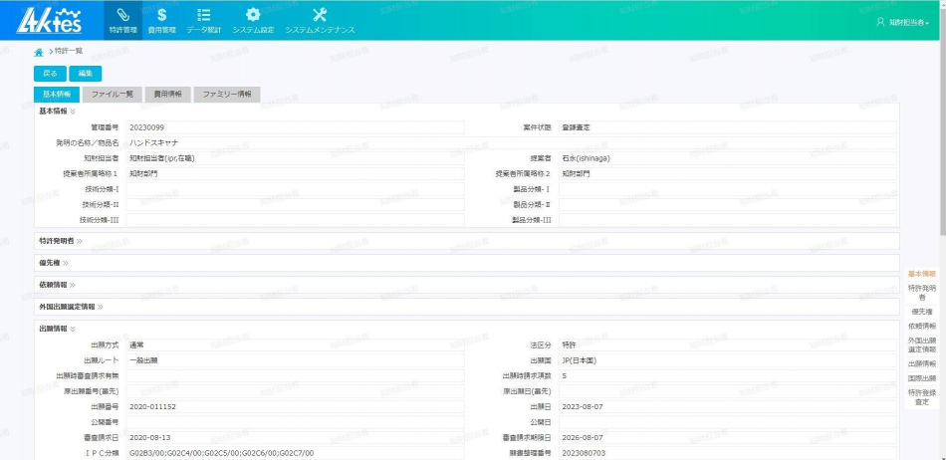Click the 特許一覧 breadcrumb link
The width and height of the screenshot is (946, 460).
pos(69,51)
